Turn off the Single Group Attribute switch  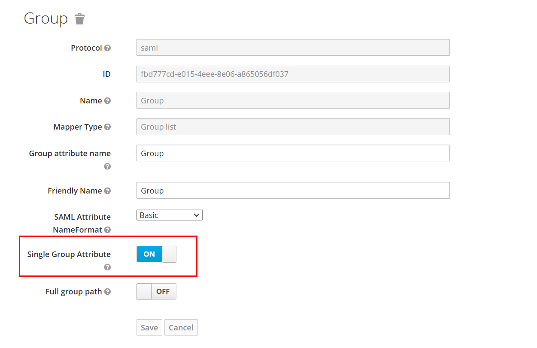(x=156, y=254)
